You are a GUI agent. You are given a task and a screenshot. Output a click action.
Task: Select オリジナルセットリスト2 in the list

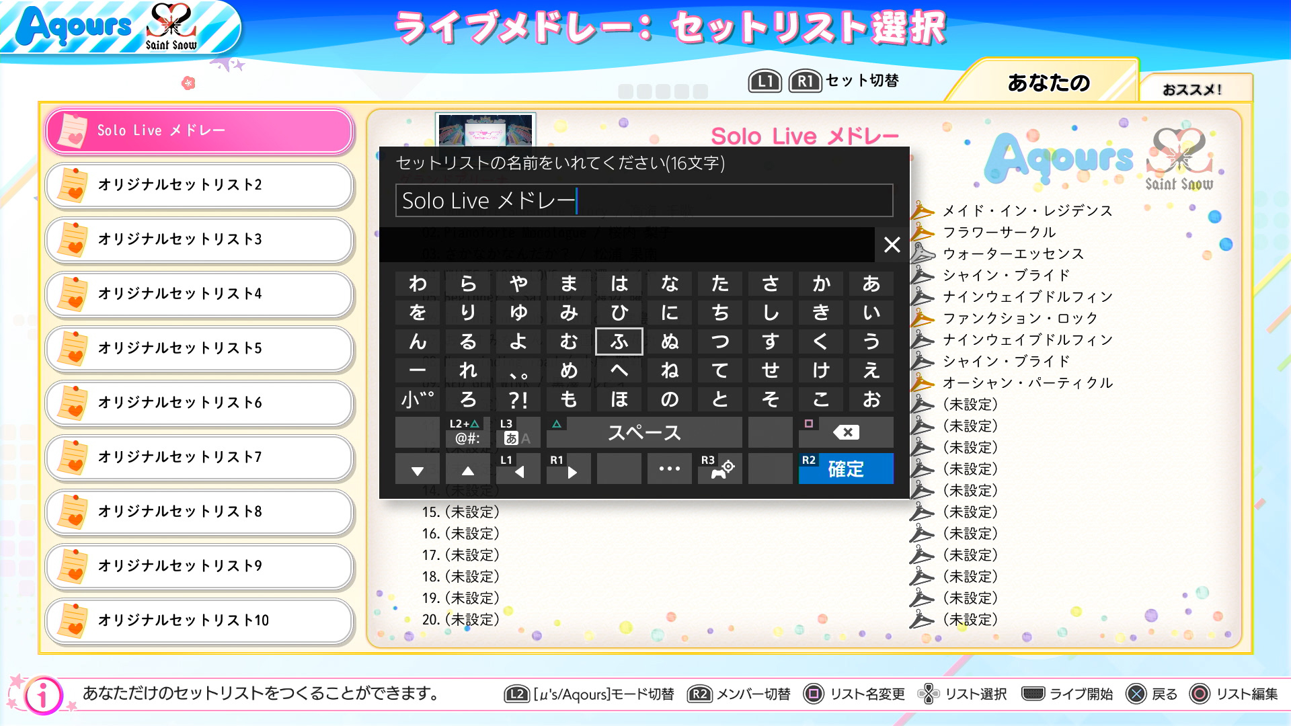coord(199,185)
